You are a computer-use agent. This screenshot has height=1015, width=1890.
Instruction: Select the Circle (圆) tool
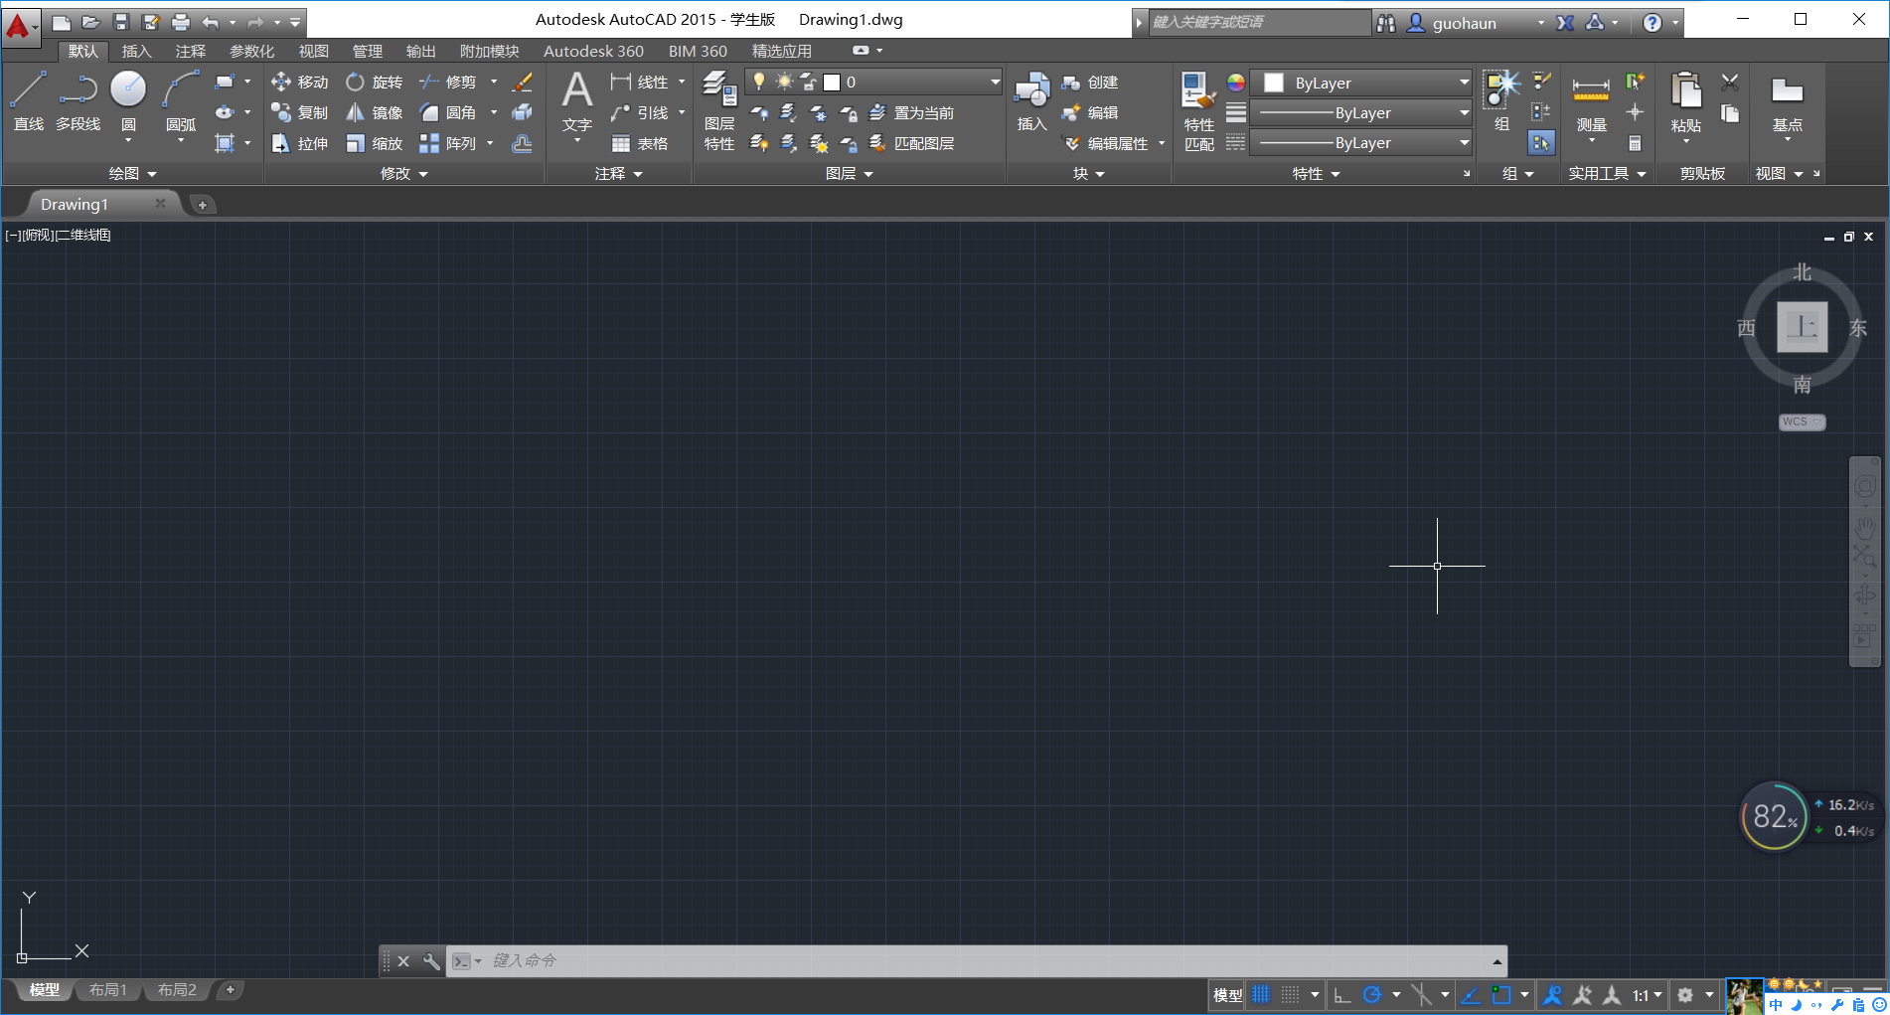(x=128, y=101)
